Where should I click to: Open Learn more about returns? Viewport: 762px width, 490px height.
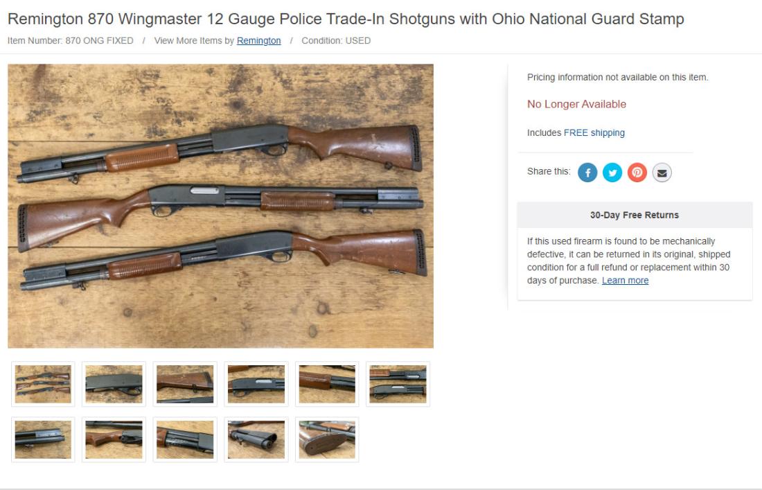(625, 281)
